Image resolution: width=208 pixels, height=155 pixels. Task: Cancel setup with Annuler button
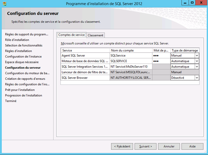click(x=169, y=146)
